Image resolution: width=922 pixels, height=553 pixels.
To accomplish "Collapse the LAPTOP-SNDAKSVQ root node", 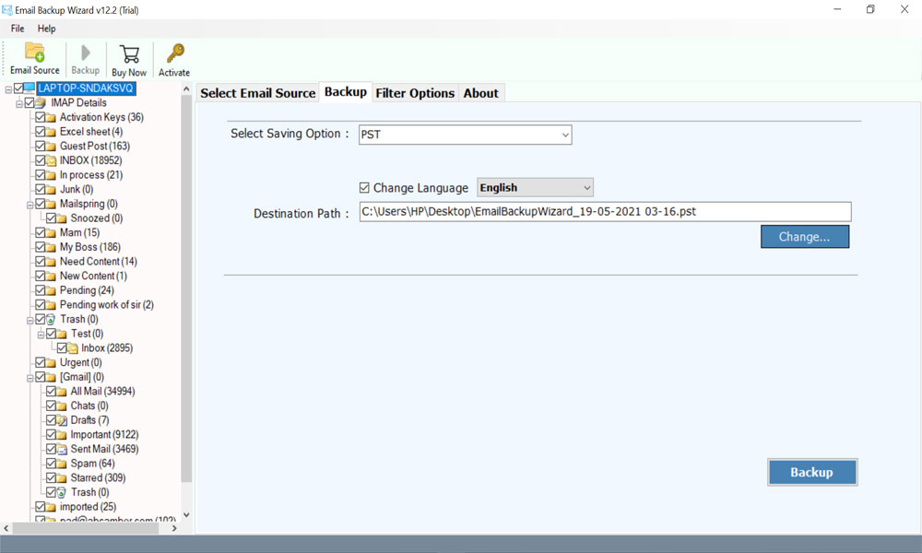I will click(x=8, y=89).
